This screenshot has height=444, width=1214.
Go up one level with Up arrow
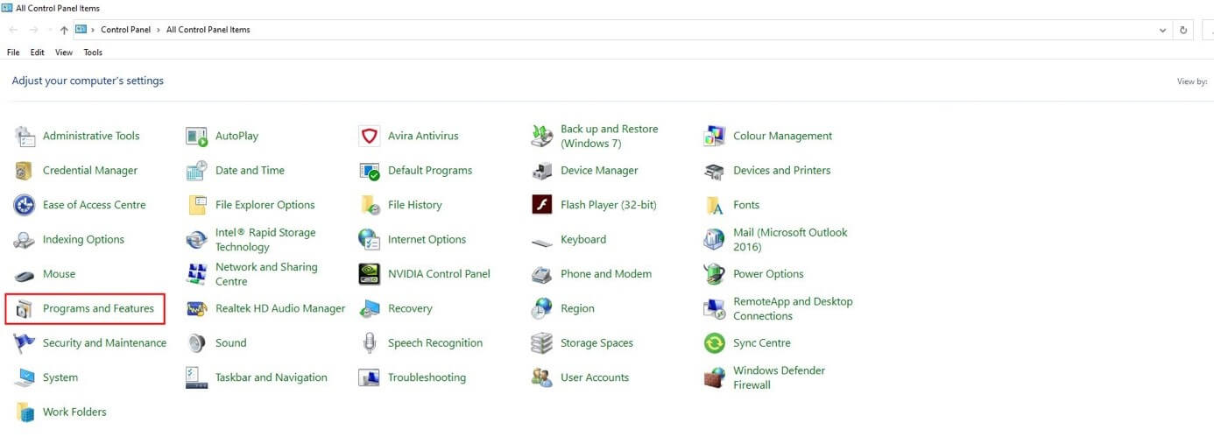pyautogui.click(x=64, y=30)
